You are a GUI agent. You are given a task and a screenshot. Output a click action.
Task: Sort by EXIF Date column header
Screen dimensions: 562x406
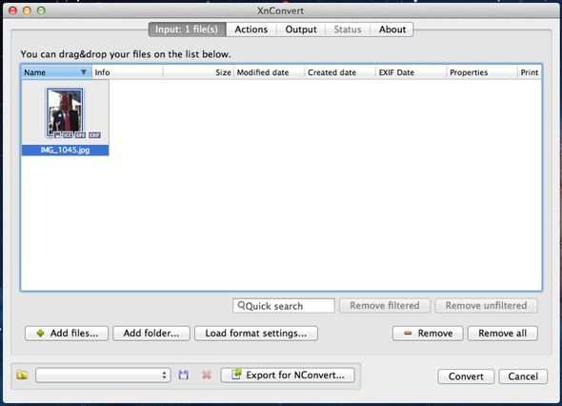pos(411,72)
